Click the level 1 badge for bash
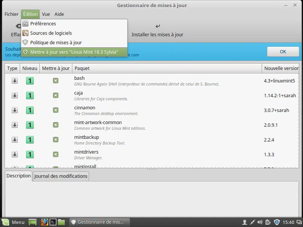The height and width of the screenshot is (227, 303). click(x=30, y=81)
